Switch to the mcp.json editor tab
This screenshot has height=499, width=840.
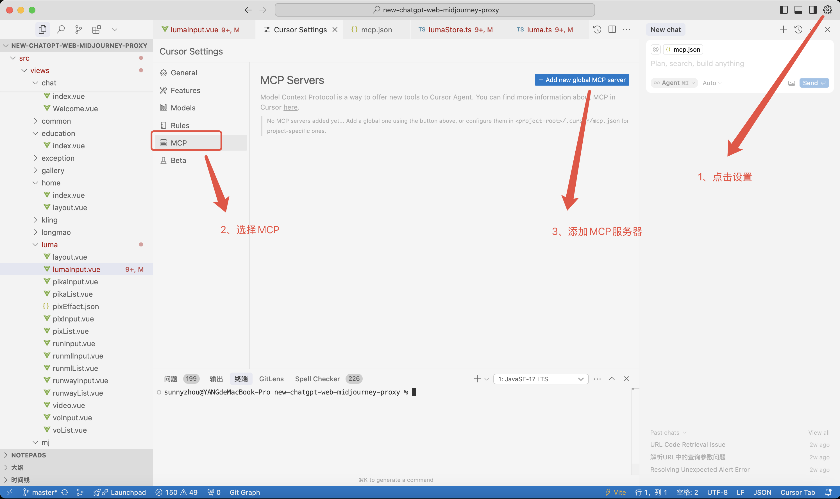[x=376, y=30]
